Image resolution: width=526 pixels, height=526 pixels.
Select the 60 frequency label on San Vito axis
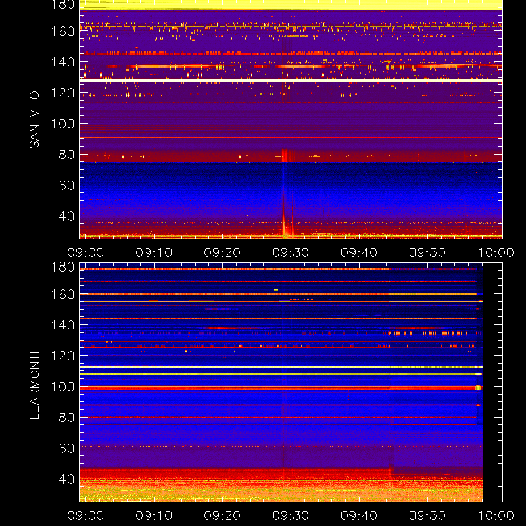66,185
